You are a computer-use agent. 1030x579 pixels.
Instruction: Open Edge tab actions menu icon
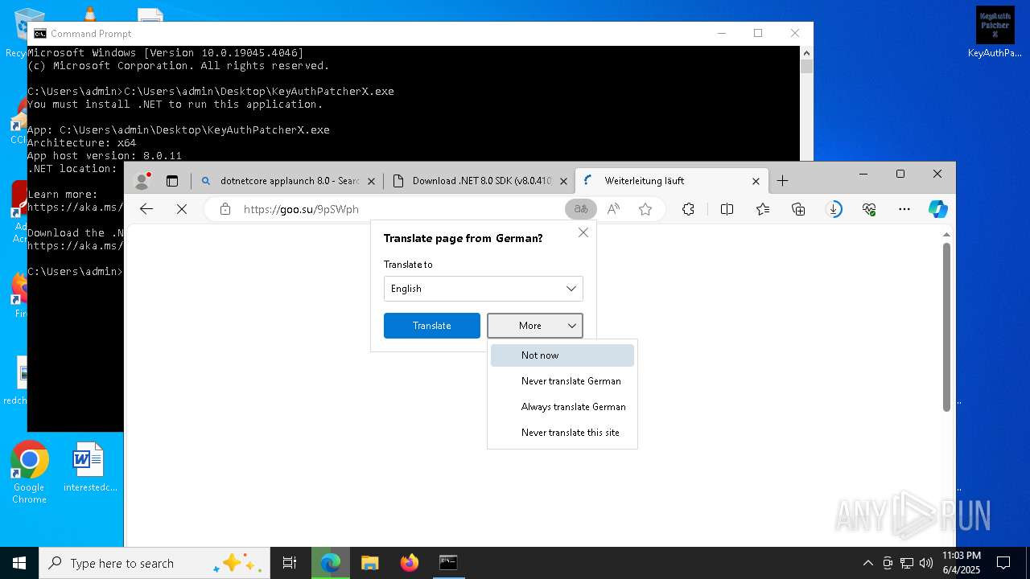[x=172, y=181]
